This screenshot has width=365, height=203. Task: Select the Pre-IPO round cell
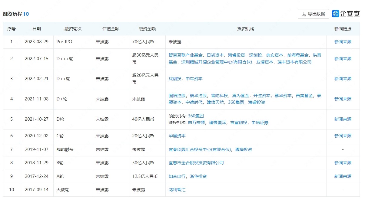(x=65, y=42)
